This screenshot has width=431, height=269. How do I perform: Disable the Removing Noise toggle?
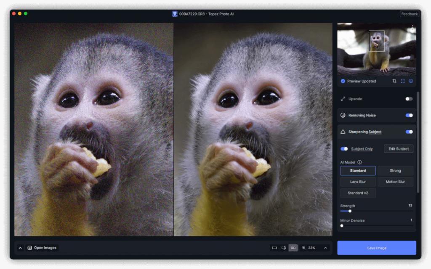409,115
